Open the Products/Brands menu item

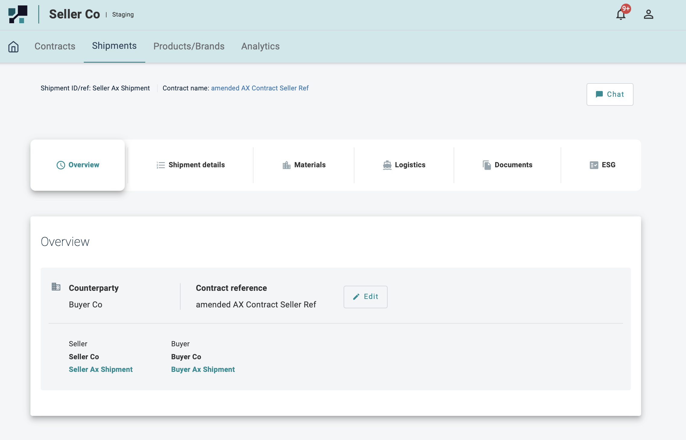189,46
